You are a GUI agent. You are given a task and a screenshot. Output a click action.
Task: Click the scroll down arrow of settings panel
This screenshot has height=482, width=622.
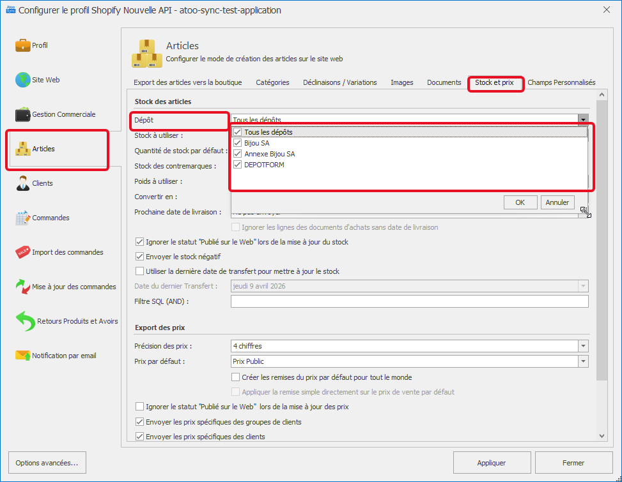(602, 435)
